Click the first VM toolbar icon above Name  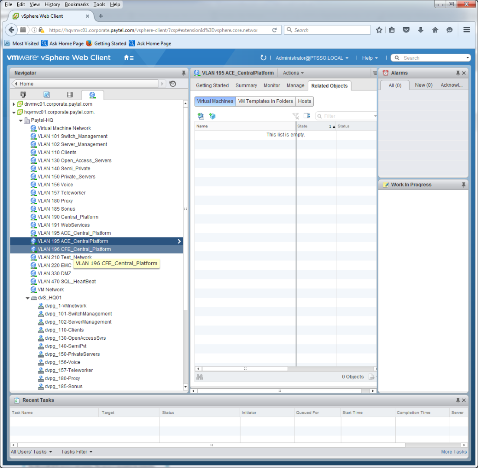pos(201,116)
